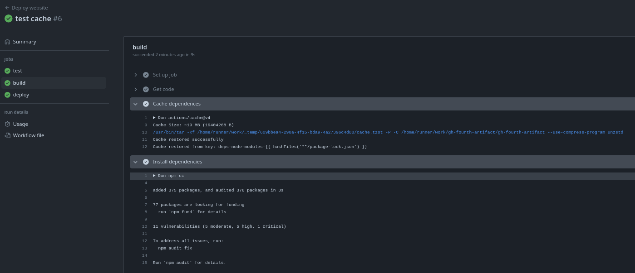Image resolution: width=635 pixels, height=273 pixels.
Task: Expand the 'Set up job' step
Action: 135,75
